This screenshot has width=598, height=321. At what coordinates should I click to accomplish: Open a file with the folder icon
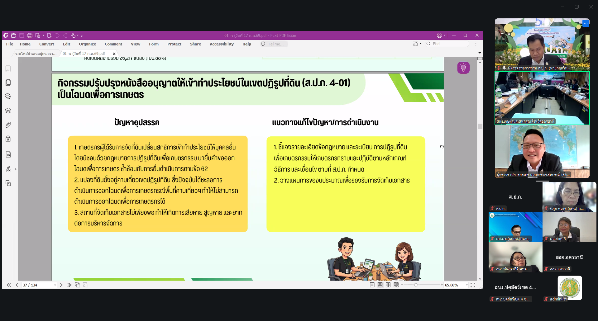click(x=14, y=35)
